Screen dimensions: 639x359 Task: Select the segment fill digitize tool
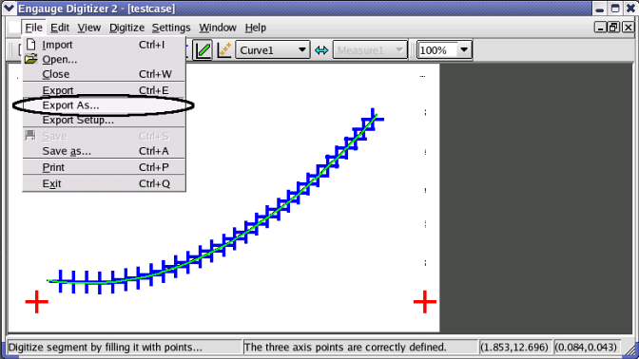203,50
